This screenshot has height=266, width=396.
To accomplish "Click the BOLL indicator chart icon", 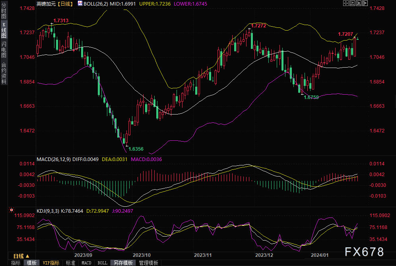I will (80, 3).
